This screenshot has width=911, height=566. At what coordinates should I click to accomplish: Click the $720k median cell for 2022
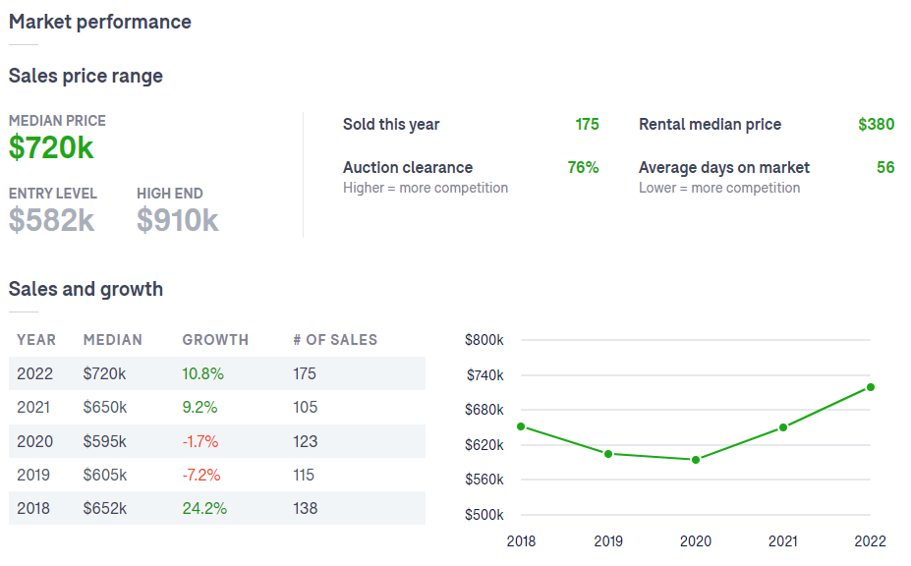(x=104, y=373)
